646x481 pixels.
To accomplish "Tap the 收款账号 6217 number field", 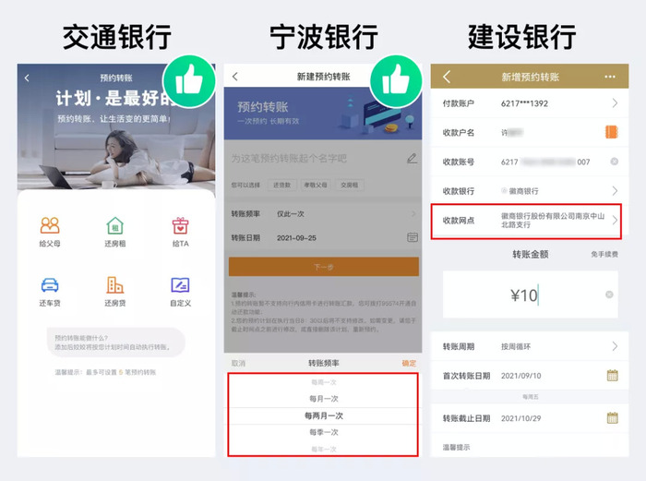I will tap(545, 162).
